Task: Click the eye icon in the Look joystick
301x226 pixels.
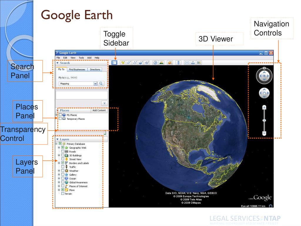Action: 264,76
